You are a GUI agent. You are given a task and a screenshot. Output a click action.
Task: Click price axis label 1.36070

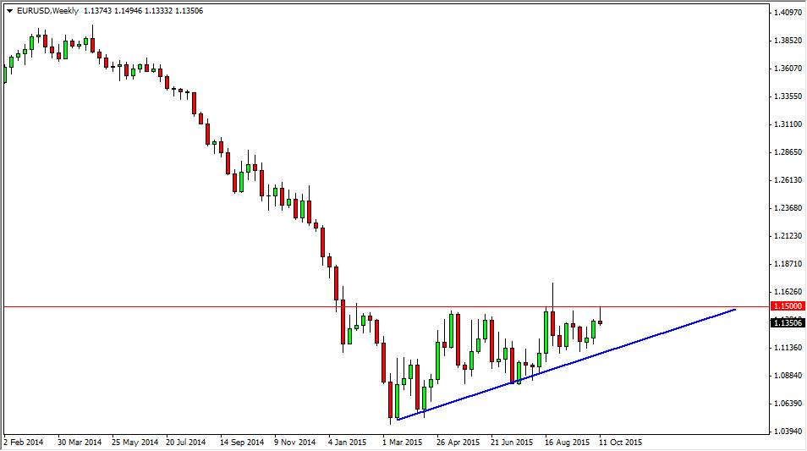click(788, 68)
